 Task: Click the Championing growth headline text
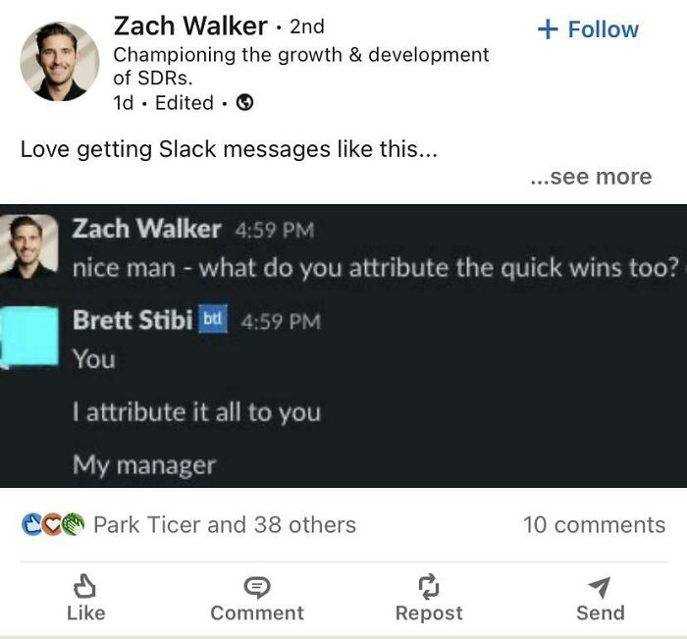coord(300,67)
